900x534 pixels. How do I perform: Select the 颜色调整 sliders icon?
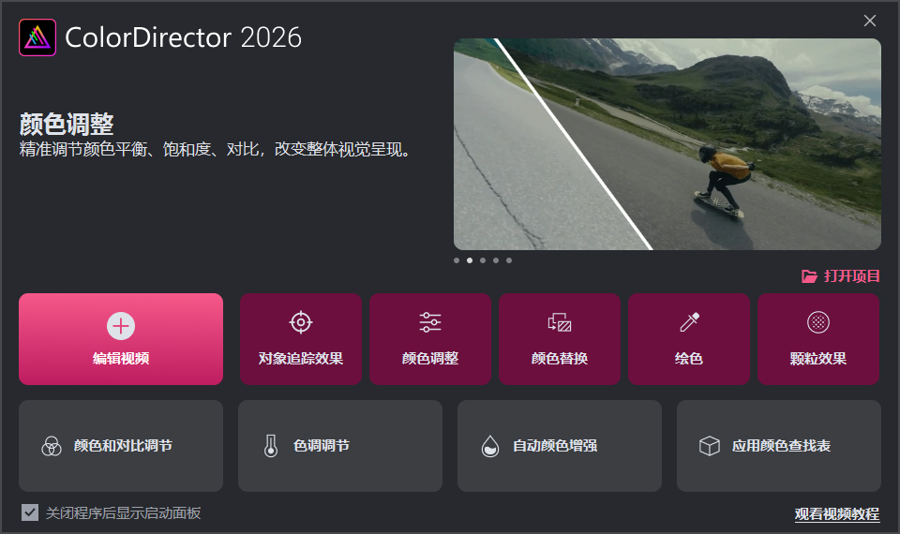click(x=430, y=322)
